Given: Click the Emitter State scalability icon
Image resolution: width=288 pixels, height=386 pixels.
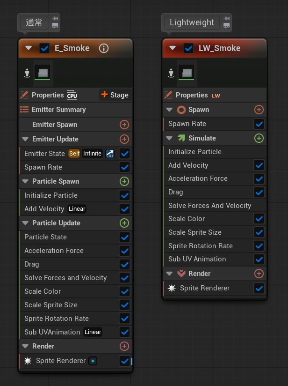Looking at the screenshot, I should (110, 154).
